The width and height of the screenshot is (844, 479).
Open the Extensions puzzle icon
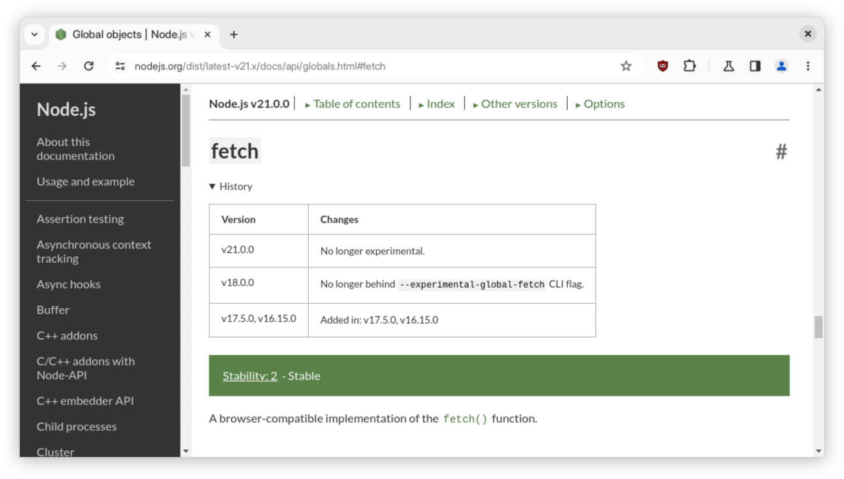[x=689, y=66]
